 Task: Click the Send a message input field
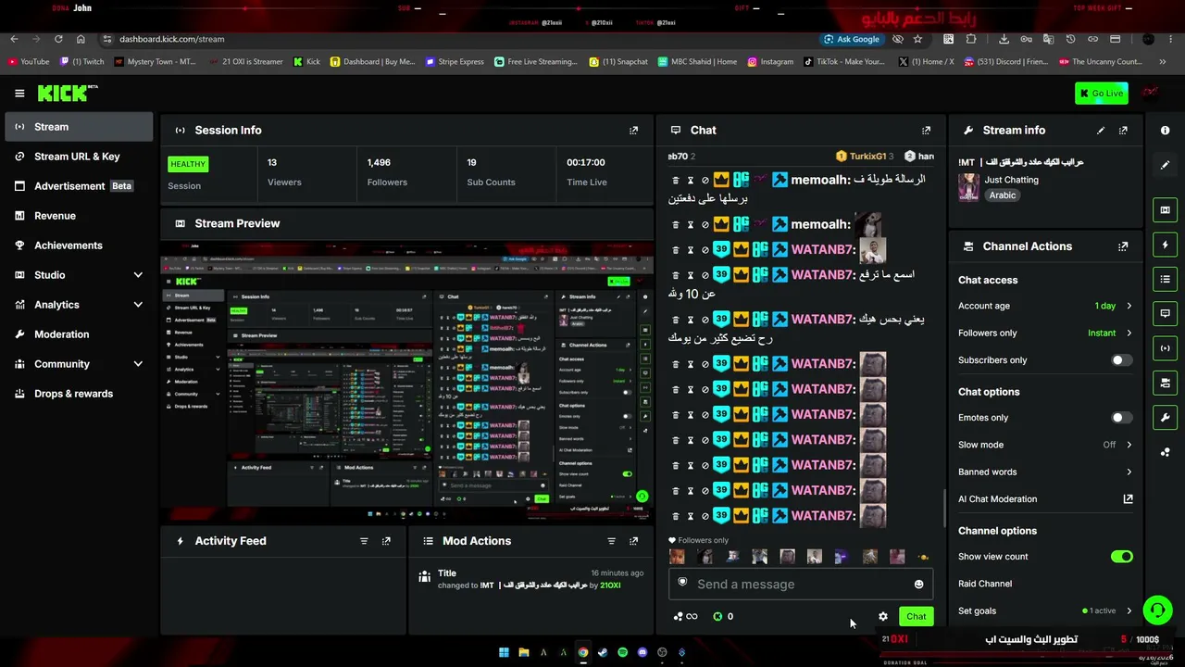(800, 585)
